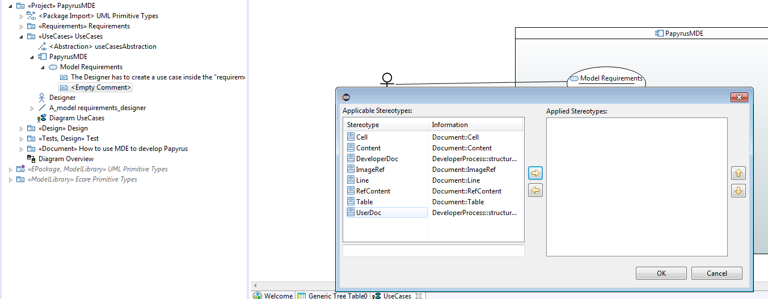Viewport: 768px width, 299px height.
Task: Click the Requirements package folder icon
Action: pos(31,26)
